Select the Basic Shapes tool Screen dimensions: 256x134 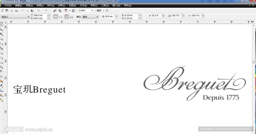tap(1, 67)
